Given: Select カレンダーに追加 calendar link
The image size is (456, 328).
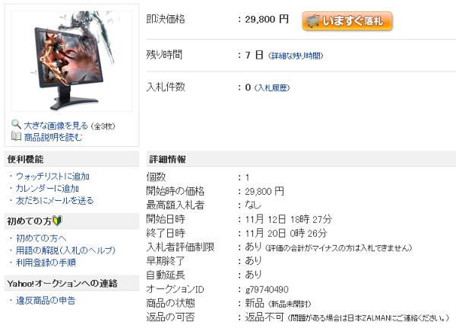Looking at the screenshot, I should click(47, 189).
